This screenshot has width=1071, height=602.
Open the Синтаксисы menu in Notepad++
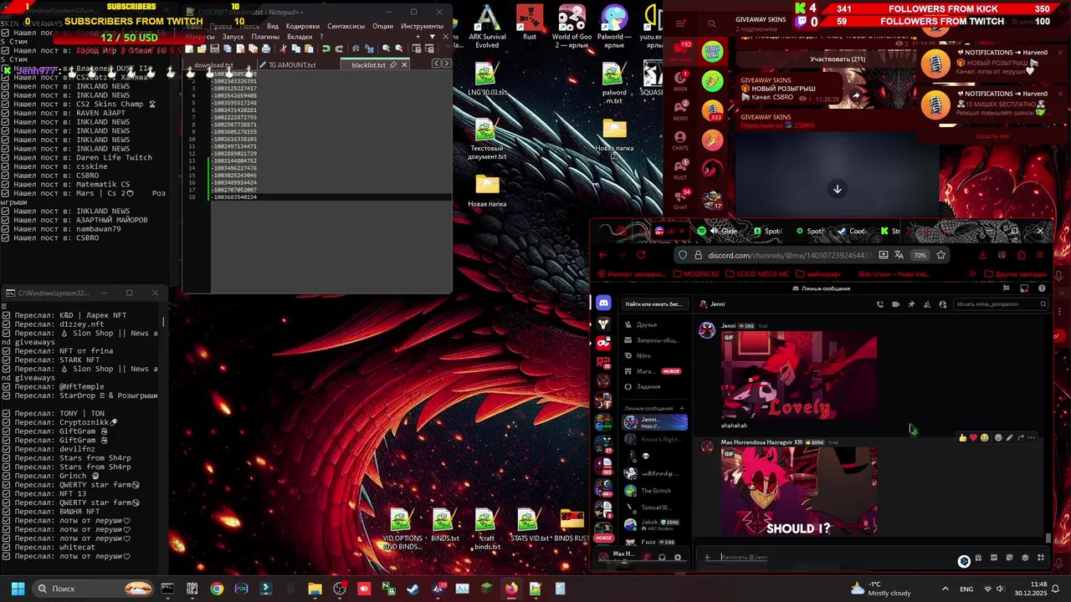click(x=346, y=26)
